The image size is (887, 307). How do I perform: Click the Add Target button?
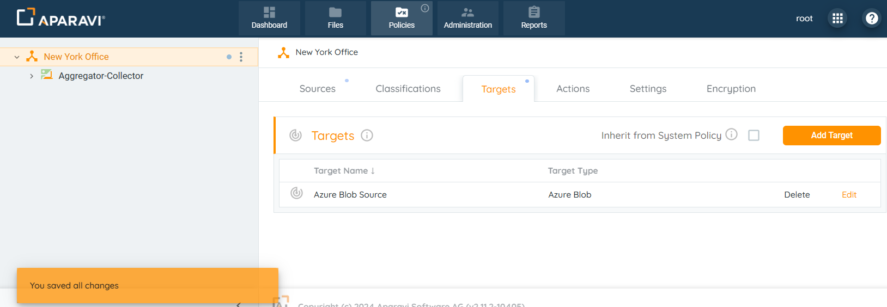831,136
